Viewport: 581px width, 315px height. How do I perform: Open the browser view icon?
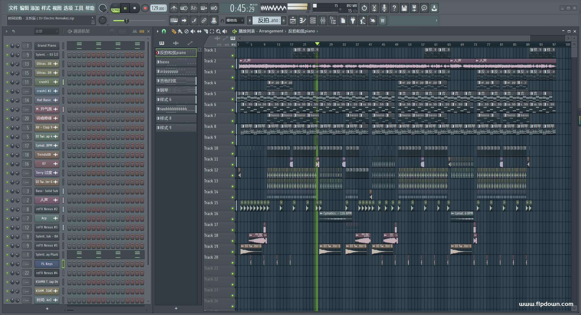333,21
